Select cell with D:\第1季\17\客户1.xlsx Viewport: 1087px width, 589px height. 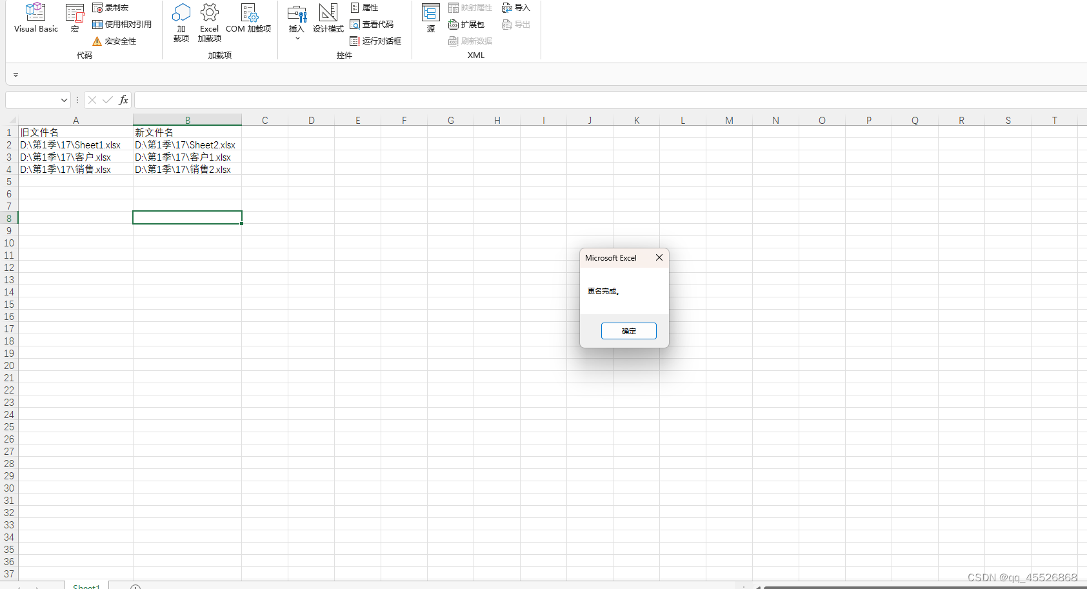click(x=188, y=157)
